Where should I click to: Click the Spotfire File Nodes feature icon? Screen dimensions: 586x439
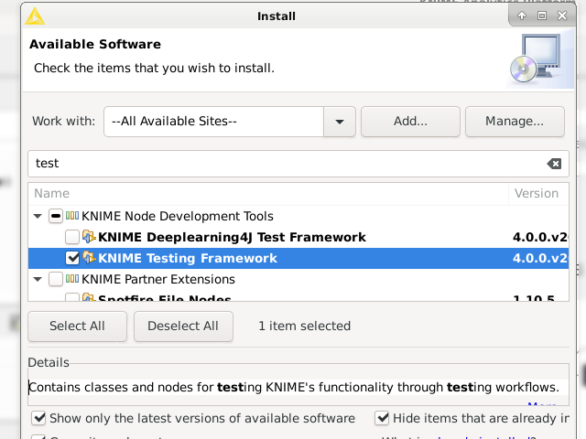click(x=89, y=297)
